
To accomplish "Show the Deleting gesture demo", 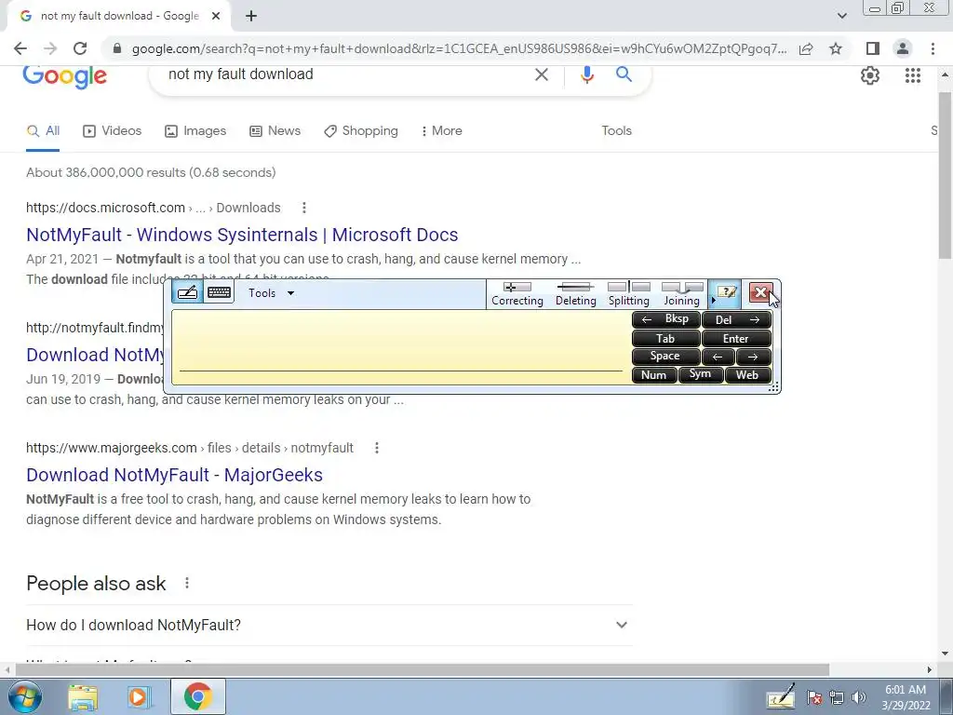I will [x=575, y=294].
